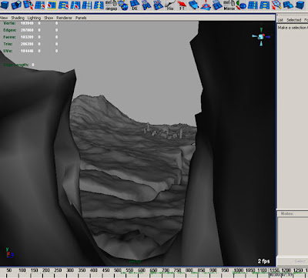
Task: Jump to frame 1000 on the time slider
Action: point(239,270)
